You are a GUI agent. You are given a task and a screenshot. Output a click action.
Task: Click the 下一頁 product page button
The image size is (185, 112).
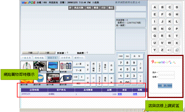(78, 70)
